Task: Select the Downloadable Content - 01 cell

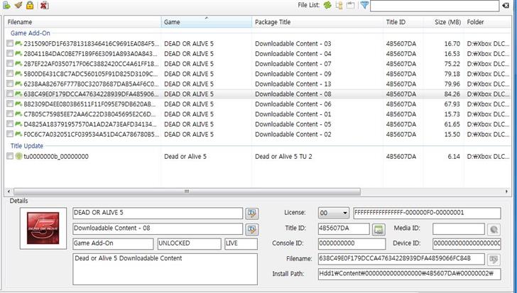Action: [x=293, y=114]
